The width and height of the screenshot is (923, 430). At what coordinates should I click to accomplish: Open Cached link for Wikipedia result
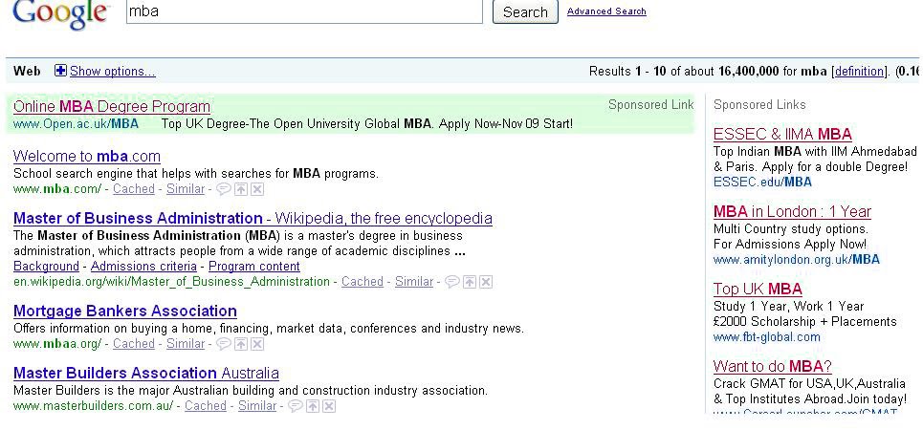click(x=362, y=282)
